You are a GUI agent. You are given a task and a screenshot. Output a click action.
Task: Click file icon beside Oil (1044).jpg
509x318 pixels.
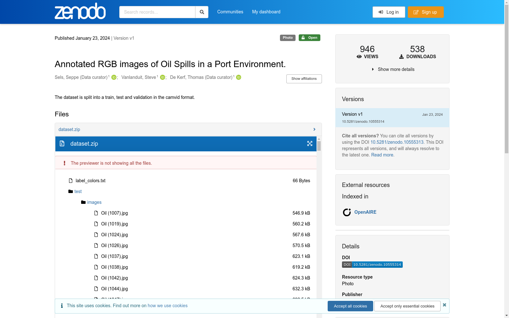(x=96, y=289)
